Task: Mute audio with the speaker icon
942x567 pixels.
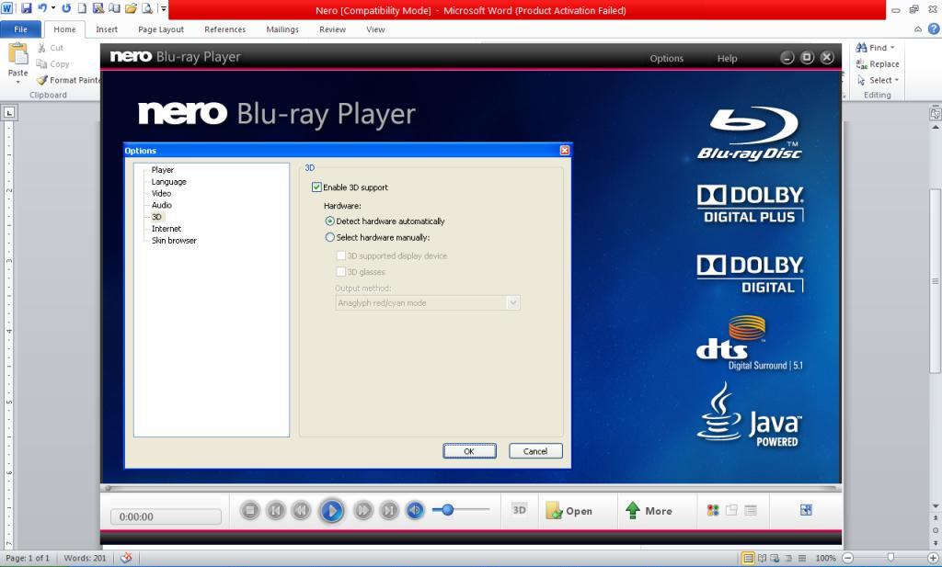Action: [x=415, y=511]
